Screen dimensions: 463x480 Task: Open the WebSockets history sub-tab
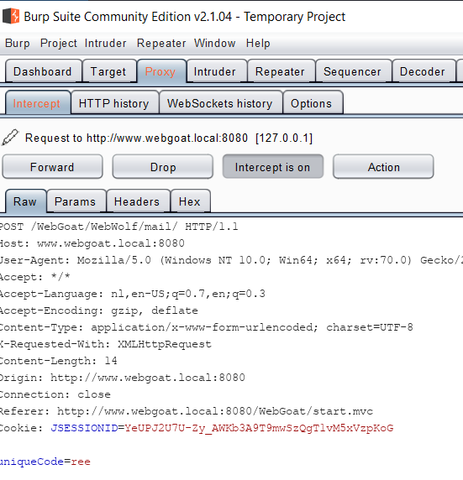pos(220,103)
